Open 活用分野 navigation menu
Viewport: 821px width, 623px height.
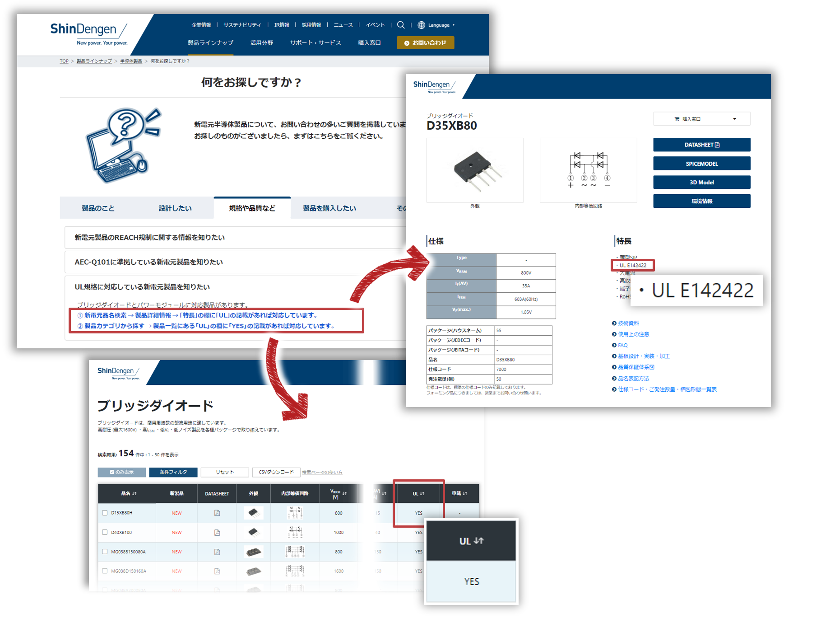pyautogui.click(x=262, y=43)
